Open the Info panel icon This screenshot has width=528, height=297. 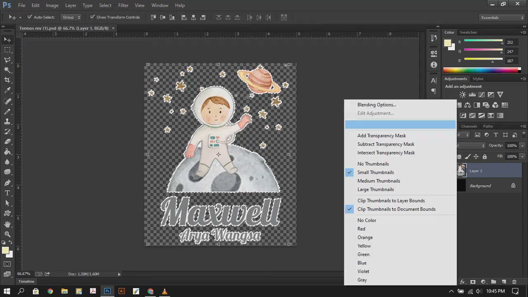(434, 65)
